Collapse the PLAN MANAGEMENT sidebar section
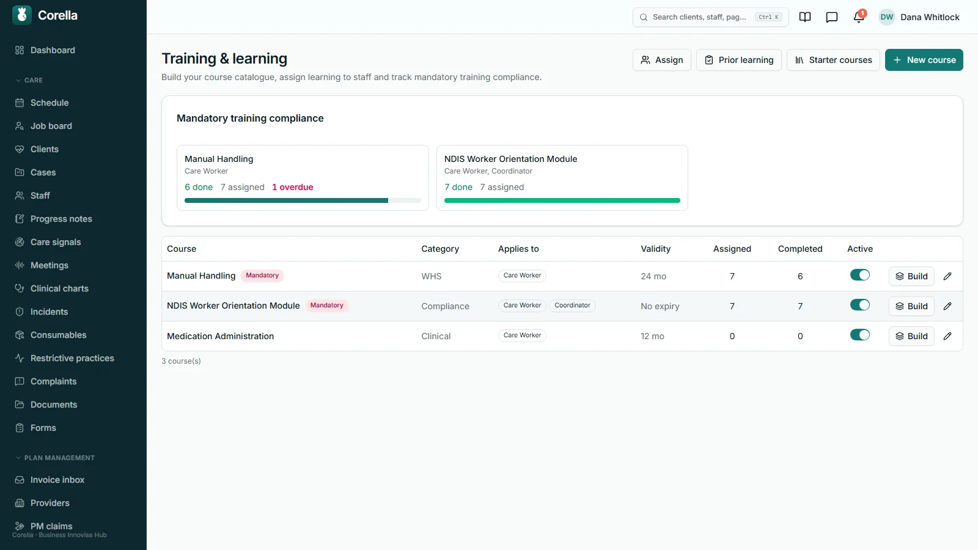 [x=55, y=458]
